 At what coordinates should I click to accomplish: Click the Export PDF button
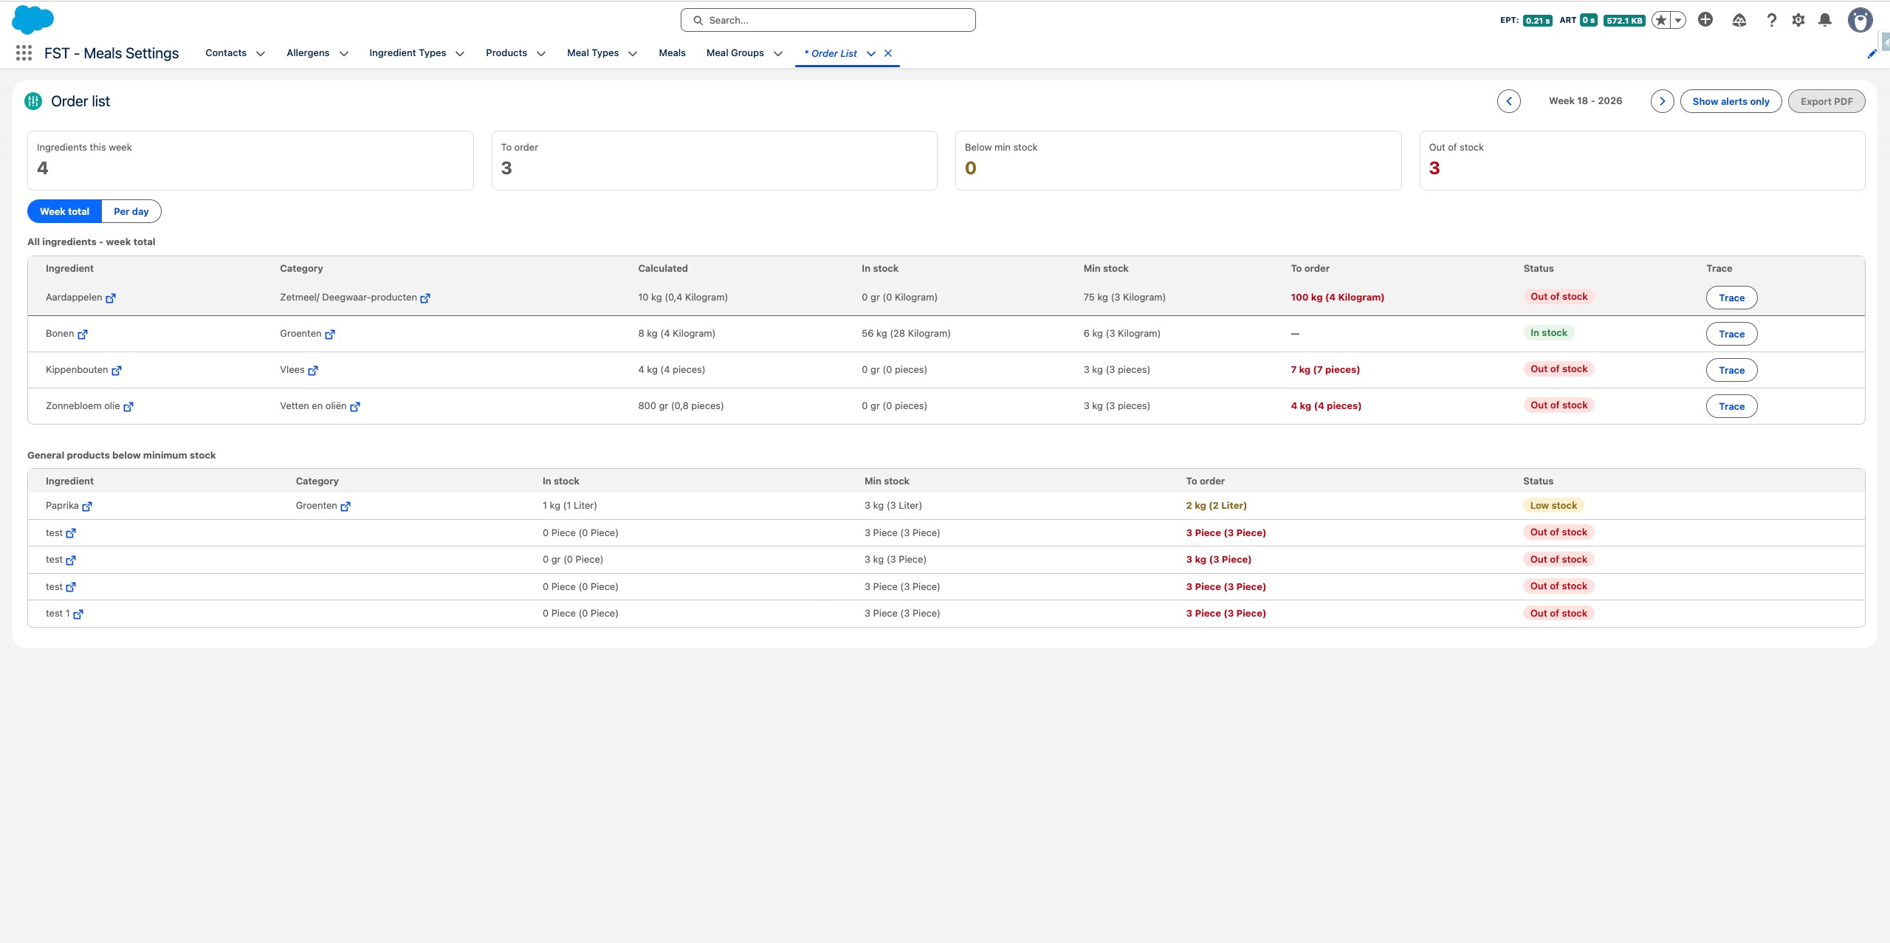[1826, 101]
